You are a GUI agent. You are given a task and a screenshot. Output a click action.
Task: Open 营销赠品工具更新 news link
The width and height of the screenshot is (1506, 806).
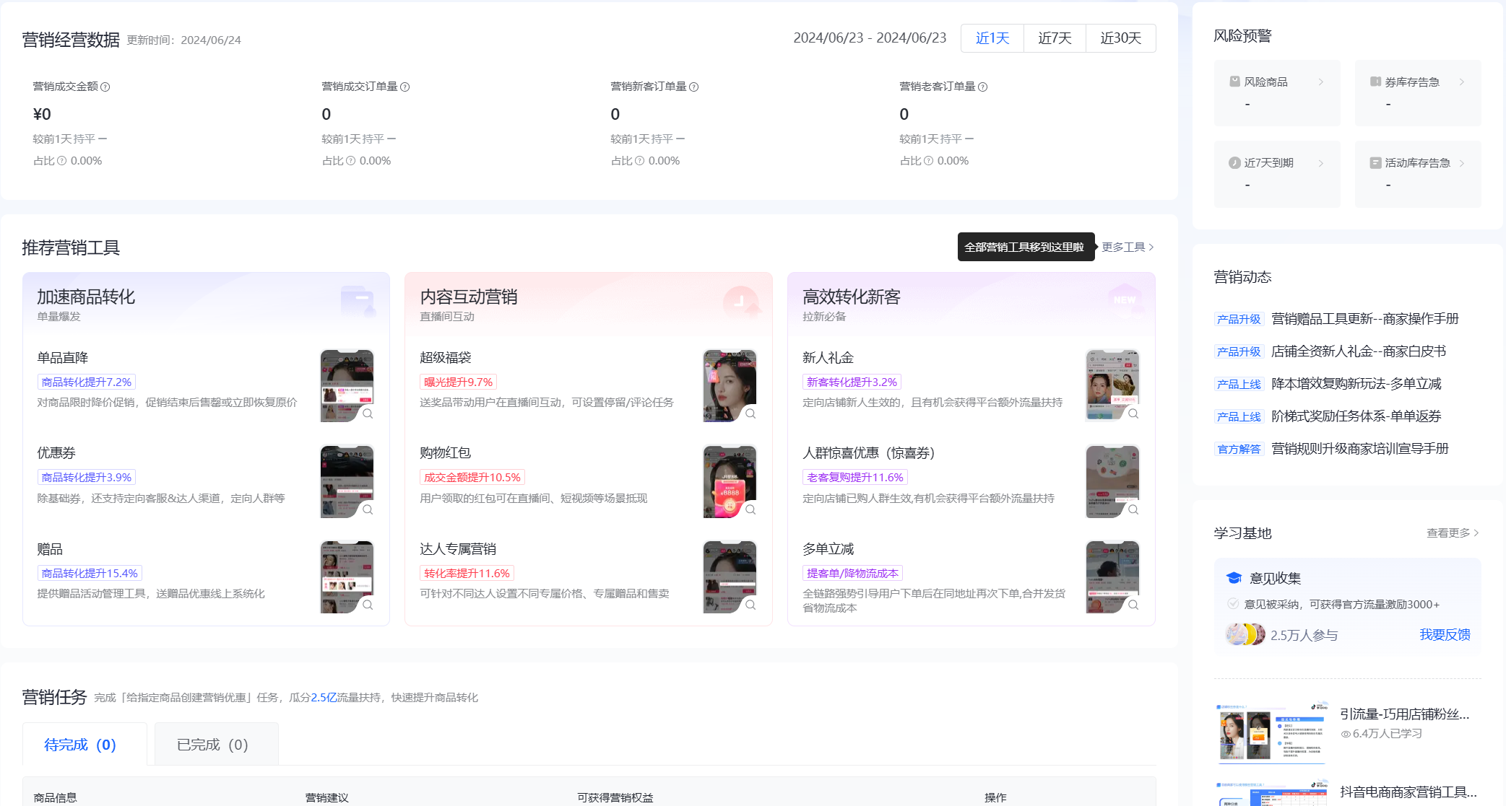click(1364, 319)
